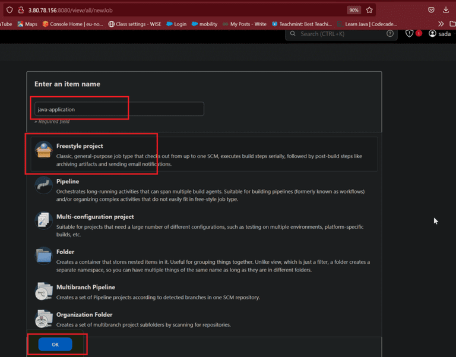Viewport: 456px width, 357px height.
Task: Select the Folder item icon
Action: coord(43,255)
